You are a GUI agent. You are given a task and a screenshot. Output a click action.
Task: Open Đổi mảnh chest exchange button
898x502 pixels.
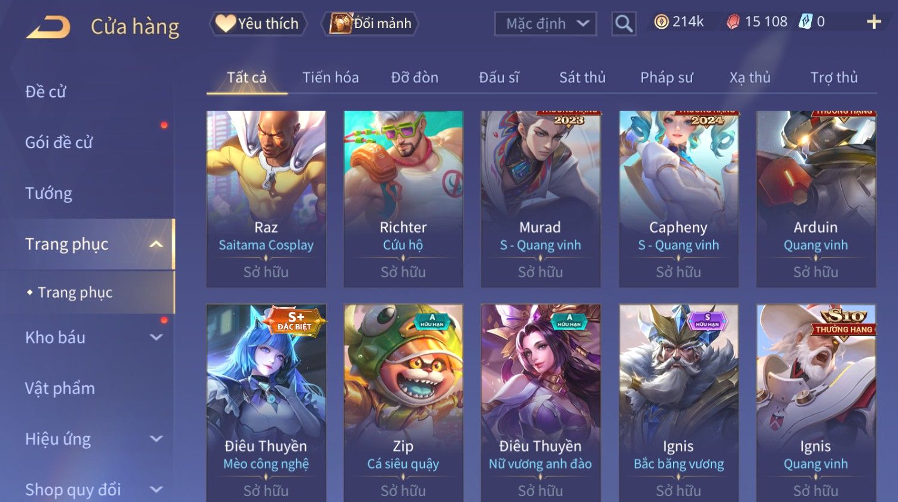tap(370, 23)
